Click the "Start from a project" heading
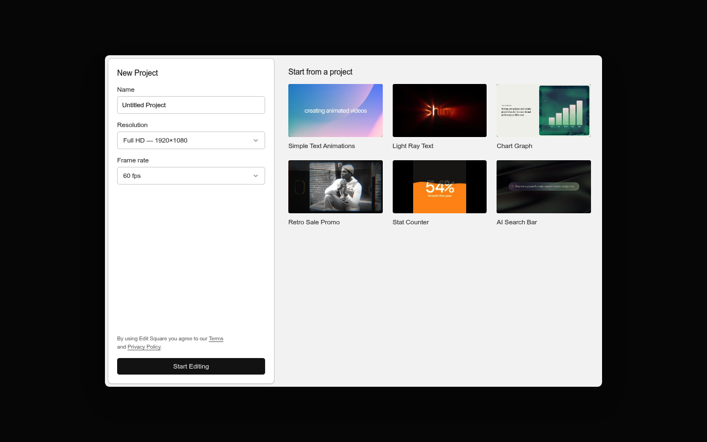The width and height of the screenshot is (707, 442). [x=320, y=72]
